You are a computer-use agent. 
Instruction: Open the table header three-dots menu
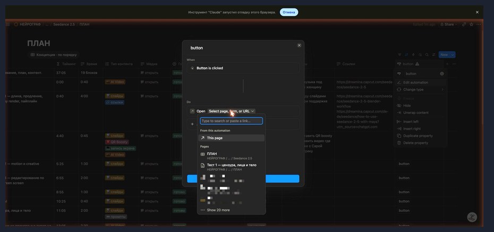click(454, 64)
